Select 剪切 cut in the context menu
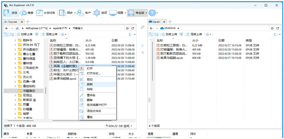Image resolution: width=284 pixels, height=139 pixels. click(97, 80)
